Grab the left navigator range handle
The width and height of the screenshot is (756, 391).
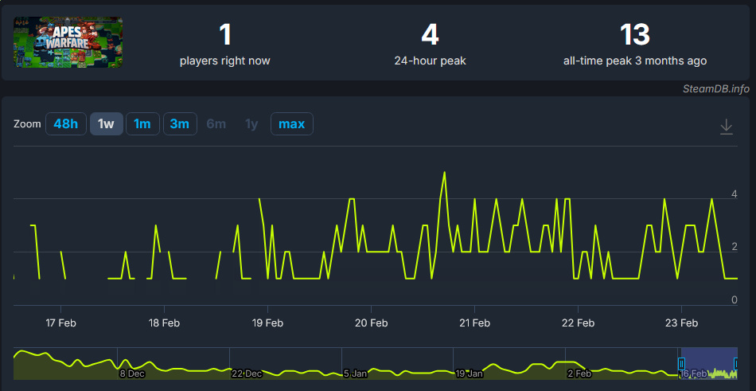[x=682, y=363]
